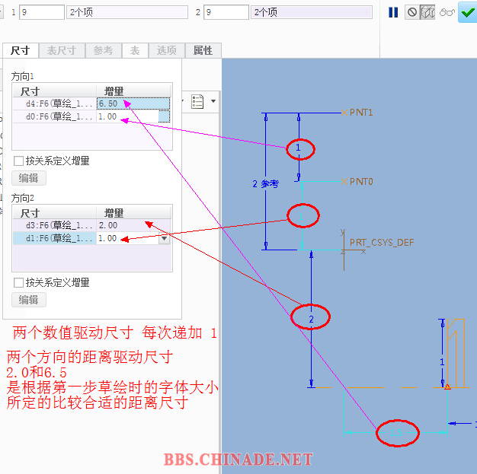Toggle the geometry preview box icon

[427, 12]
